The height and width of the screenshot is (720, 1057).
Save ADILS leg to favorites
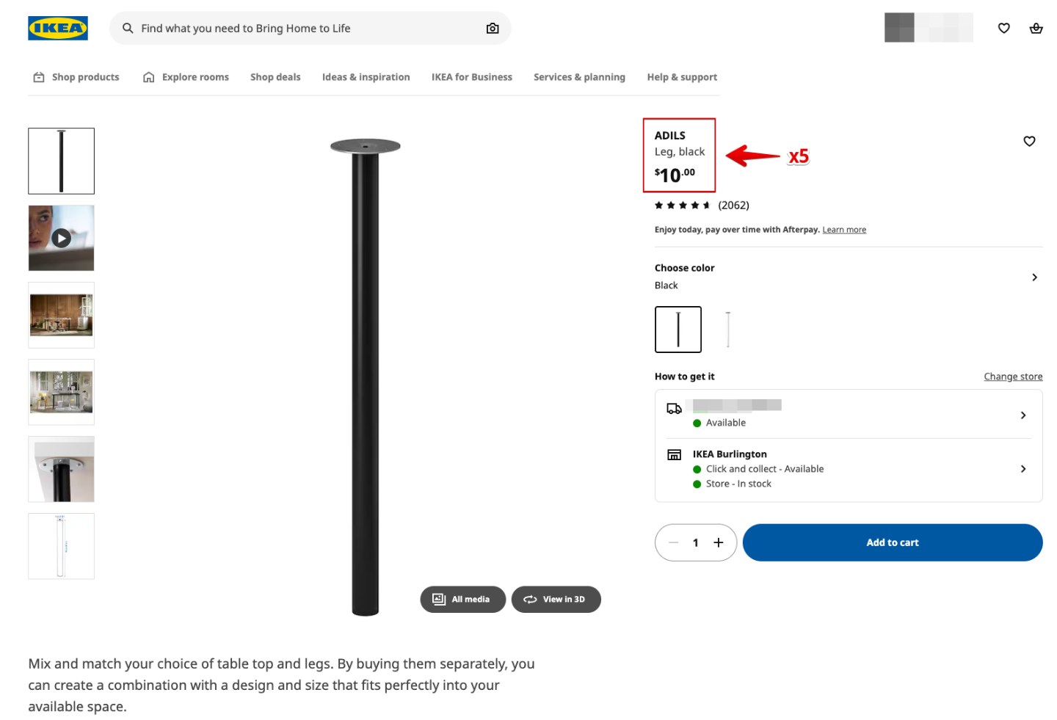coord(1029,141)
